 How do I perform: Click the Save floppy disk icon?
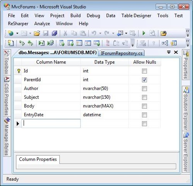(x=46, y=33)
